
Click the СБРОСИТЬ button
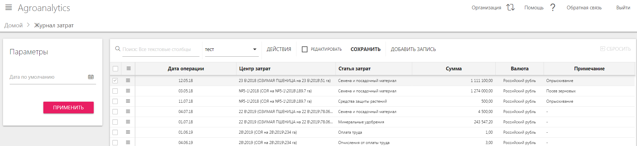pos(616,49)
